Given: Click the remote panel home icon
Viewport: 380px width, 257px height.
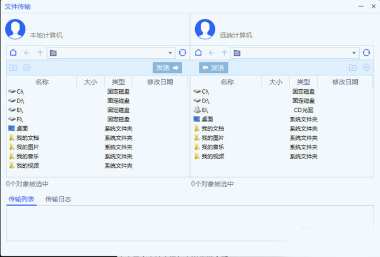Looking at the screenshot, I should [x=198, y=53].
